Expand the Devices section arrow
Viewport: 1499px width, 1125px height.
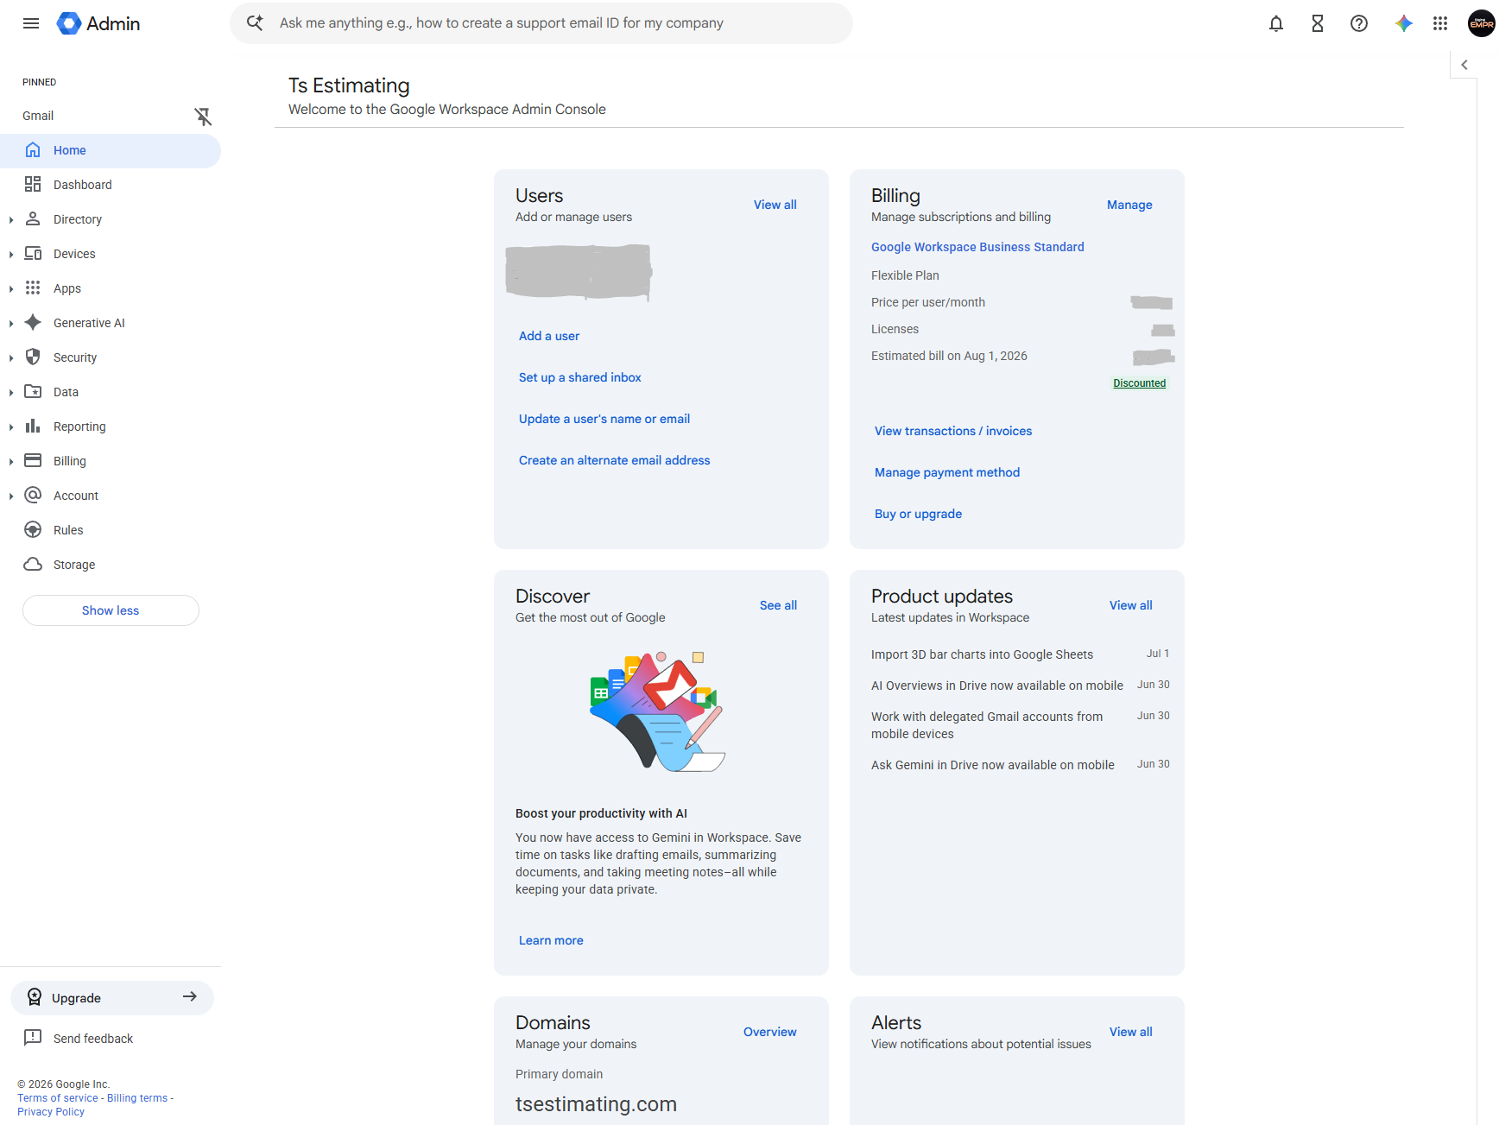point(10,255)
